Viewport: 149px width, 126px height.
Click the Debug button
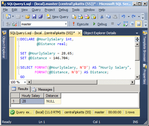pyautogui.click(x=100, y=24)
